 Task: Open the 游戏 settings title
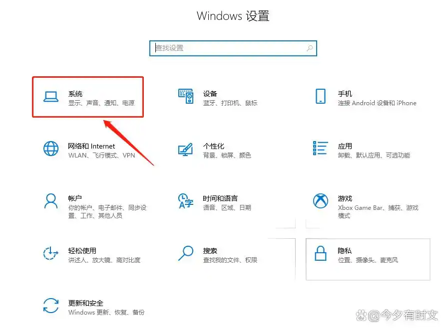tap(345, 198)
